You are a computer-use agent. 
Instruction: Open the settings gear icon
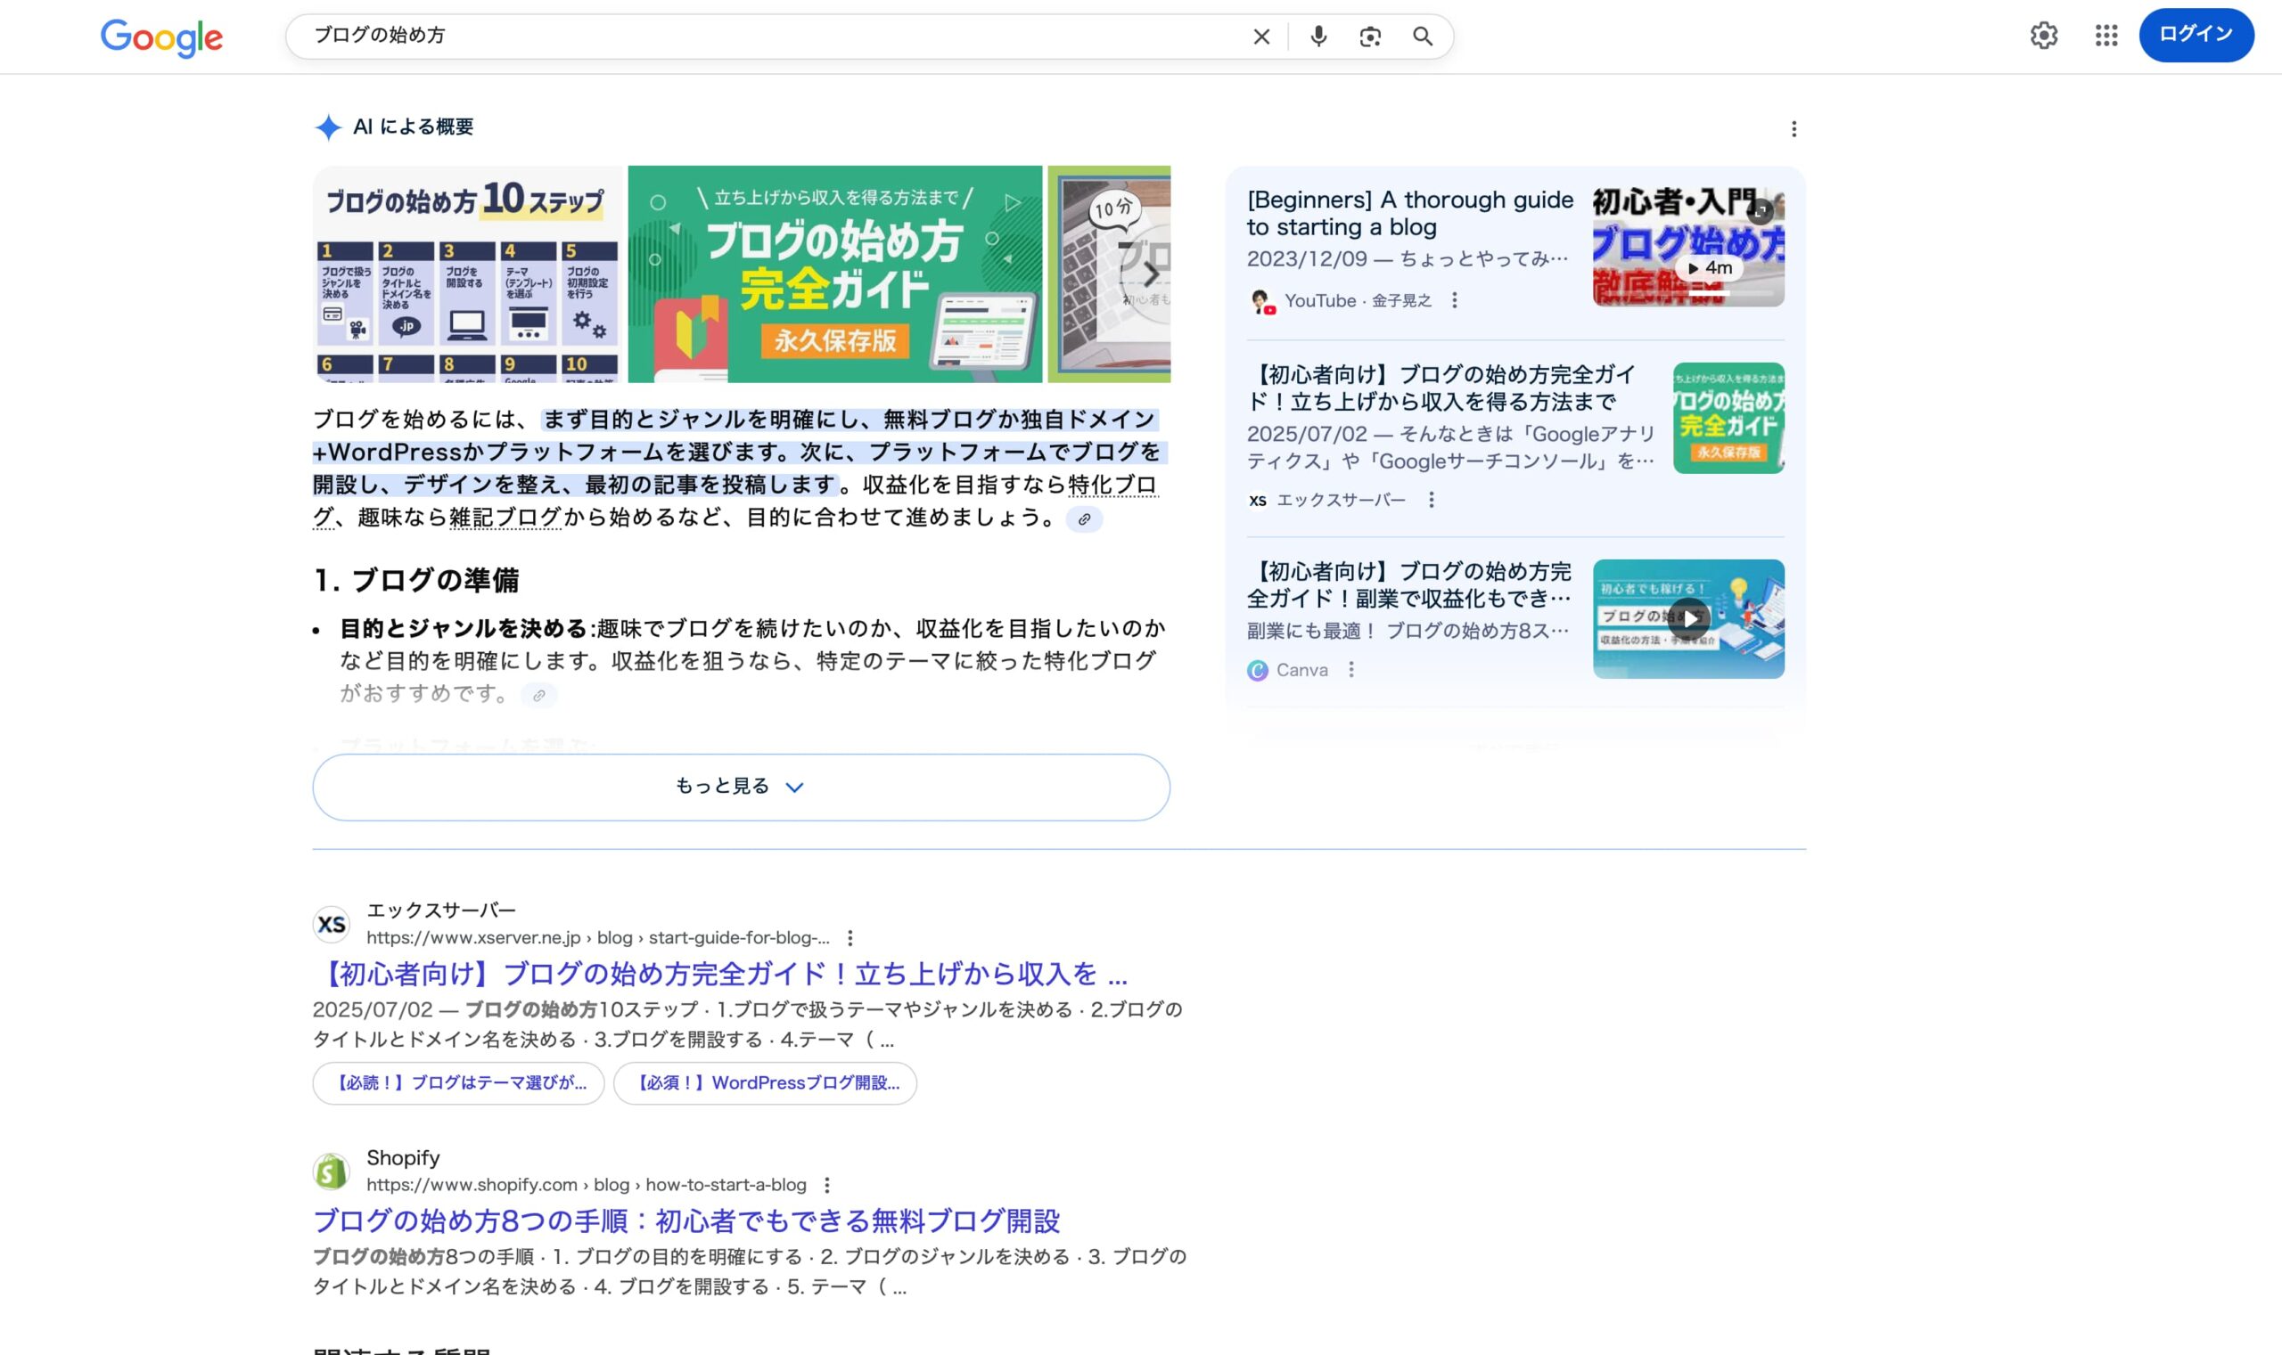pos(2044,36)
